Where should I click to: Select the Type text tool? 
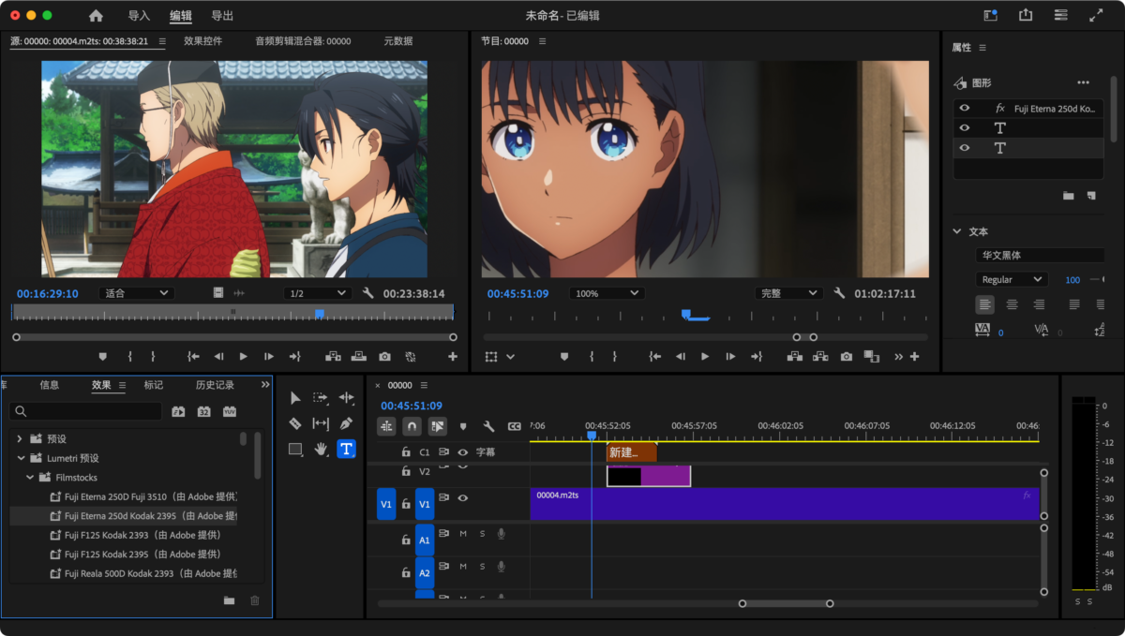pos(347,449)
